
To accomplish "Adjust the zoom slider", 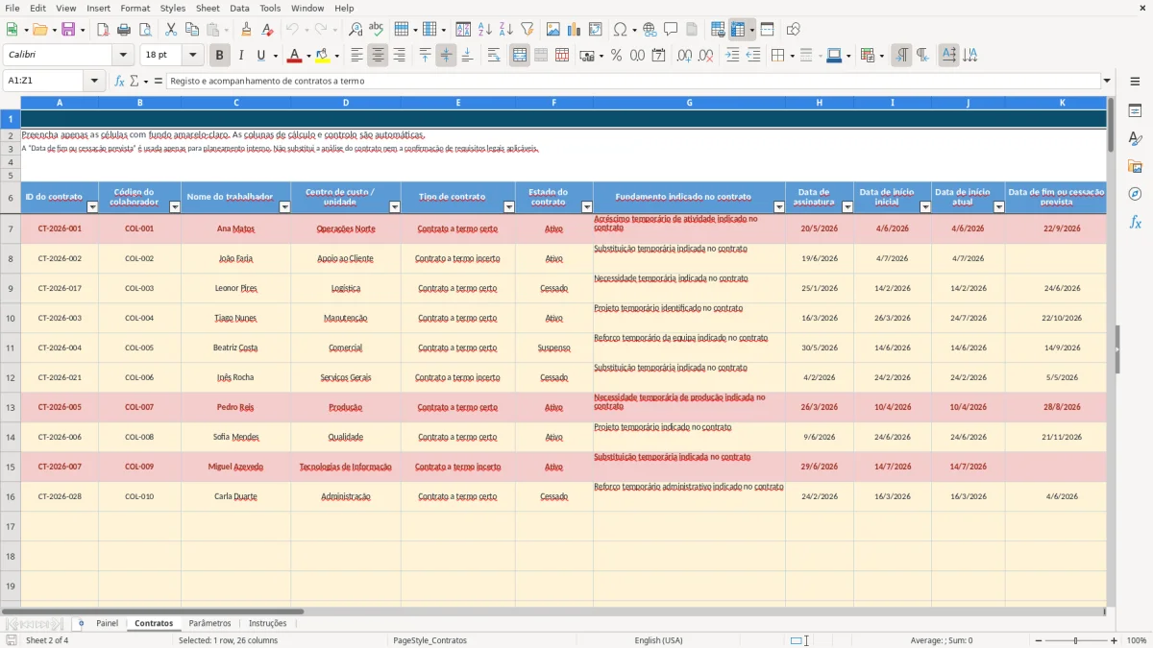I will coord(1075,640).
